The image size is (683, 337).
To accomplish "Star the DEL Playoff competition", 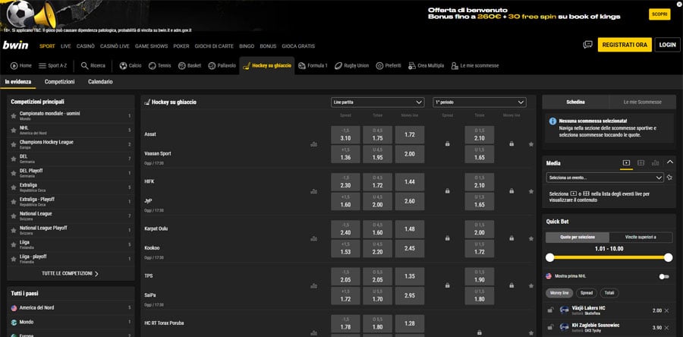I will 14,173.
